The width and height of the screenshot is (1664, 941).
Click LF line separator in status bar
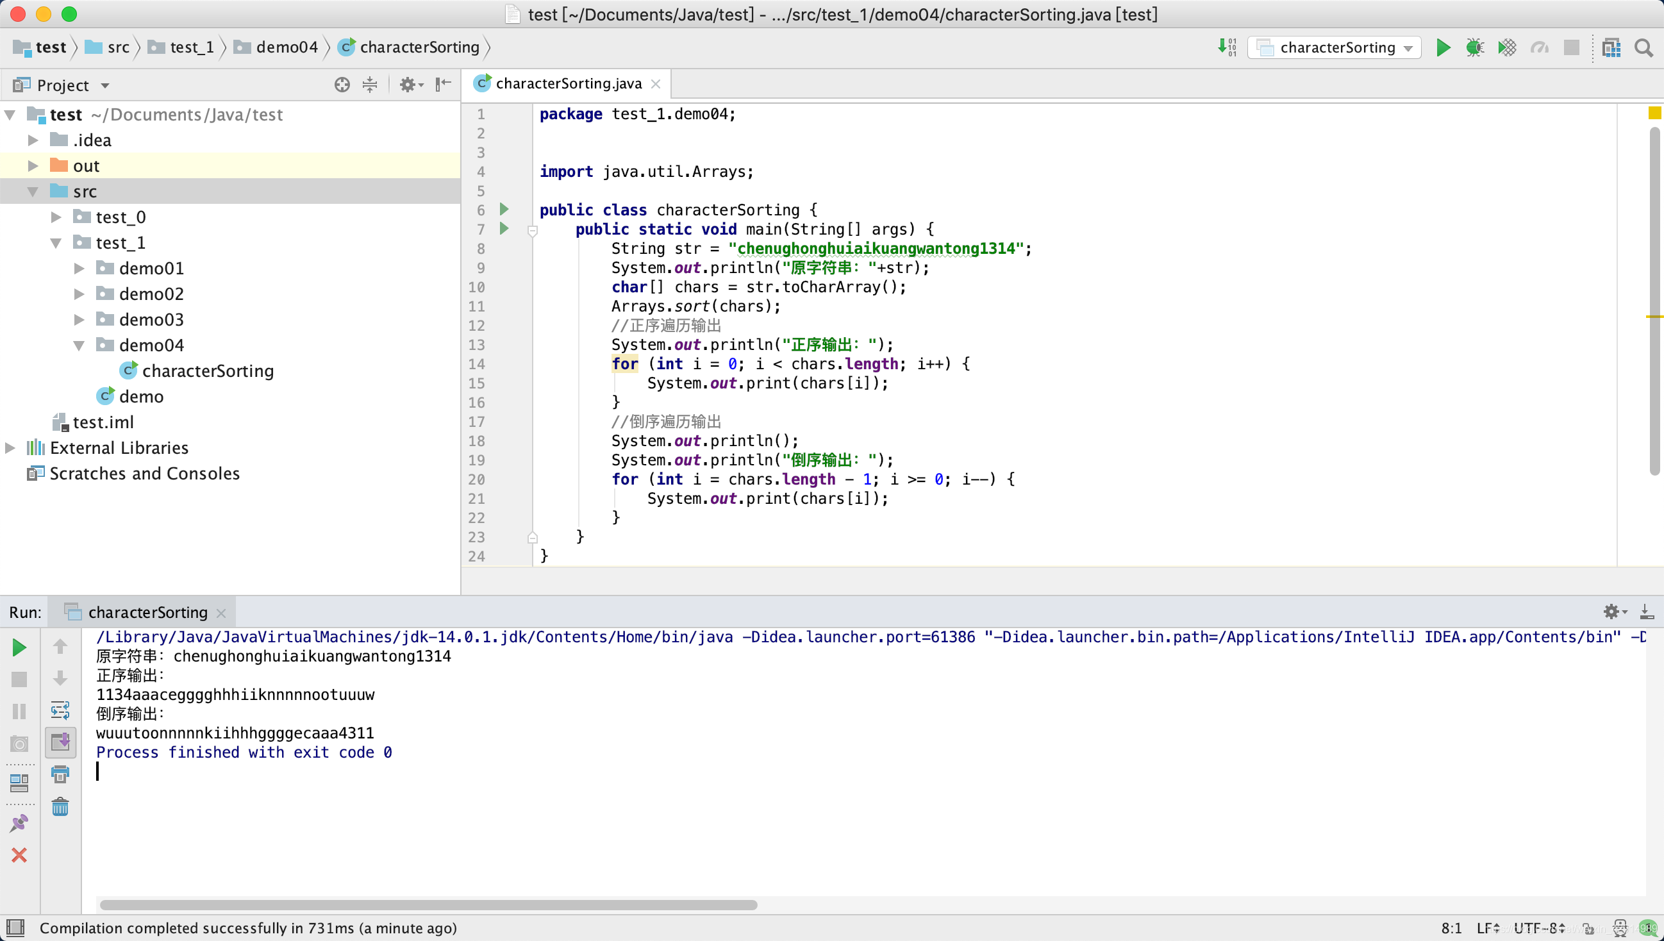pos(1489,928)
